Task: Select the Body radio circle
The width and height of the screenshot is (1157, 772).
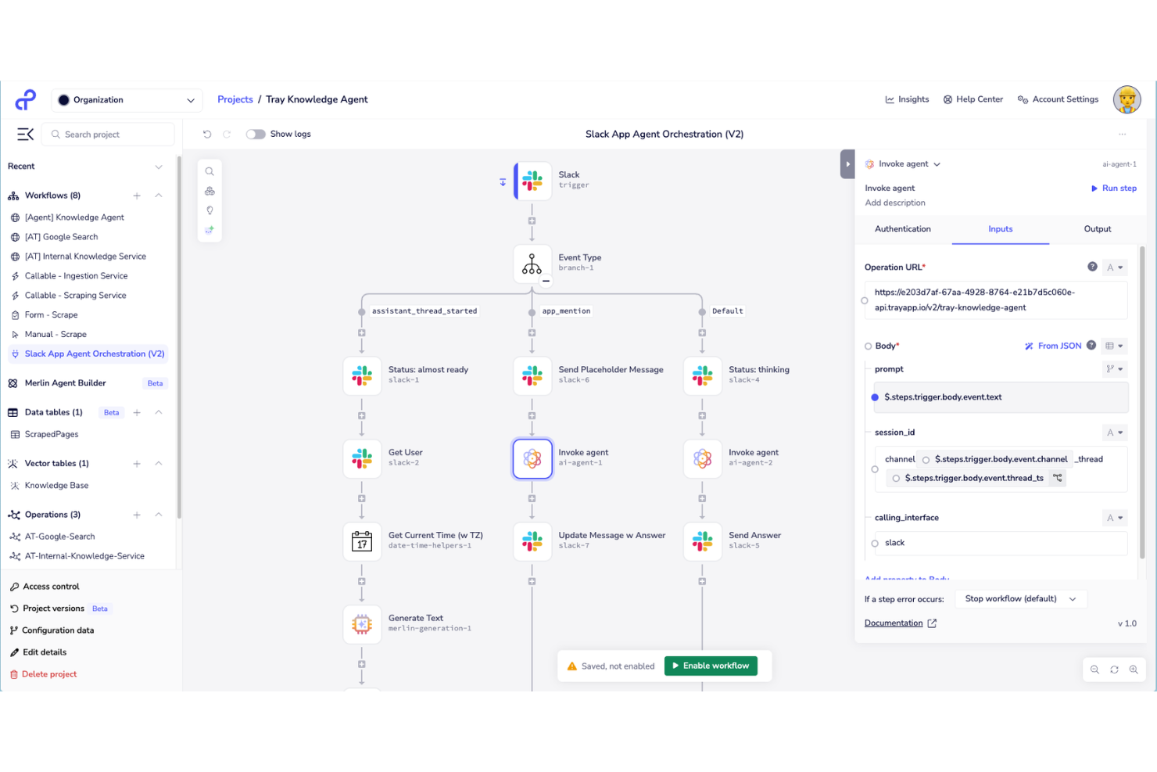Action: coord(869,346)
